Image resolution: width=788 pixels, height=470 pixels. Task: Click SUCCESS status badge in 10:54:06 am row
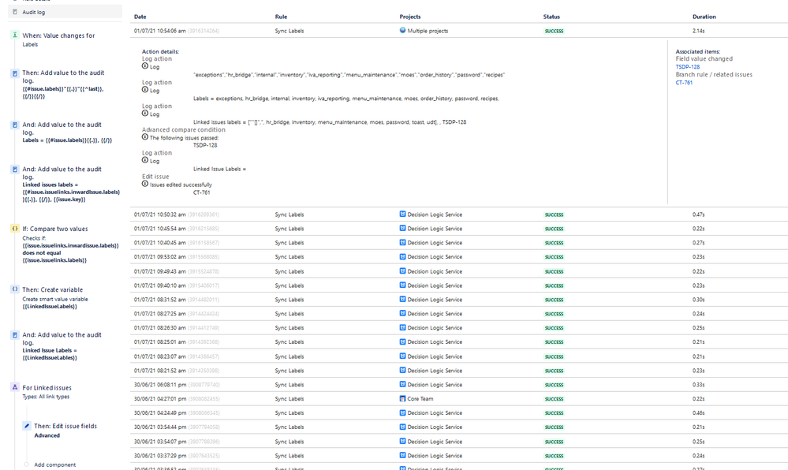pos(554,32)
